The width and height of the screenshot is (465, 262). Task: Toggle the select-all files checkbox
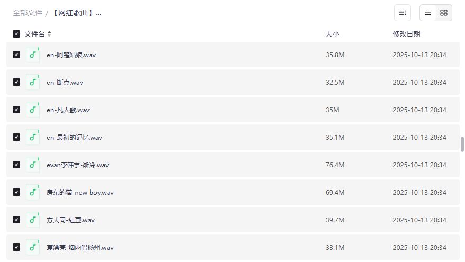coord(16,34)
